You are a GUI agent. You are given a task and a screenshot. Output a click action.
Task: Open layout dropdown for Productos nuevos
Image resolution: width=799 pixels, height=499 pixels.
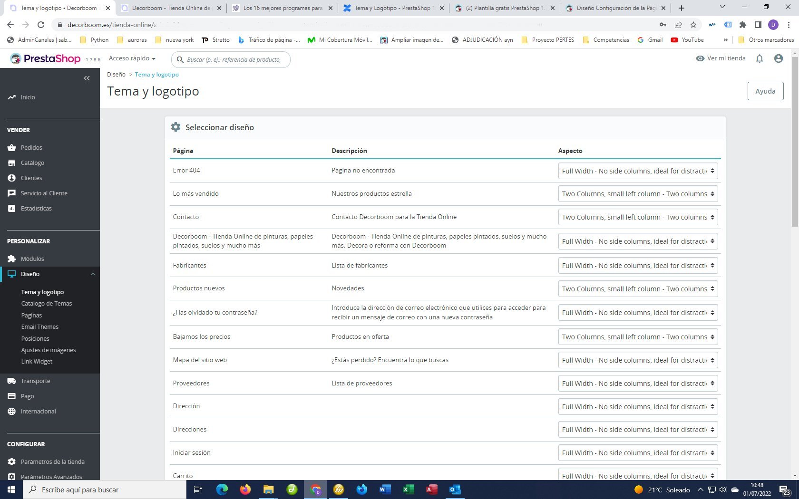[x=638, y=289]
